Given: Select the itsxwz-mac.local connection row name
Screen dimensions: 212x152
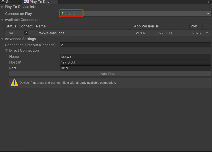Looking at the screenshot, I should (x=51, y=33).
